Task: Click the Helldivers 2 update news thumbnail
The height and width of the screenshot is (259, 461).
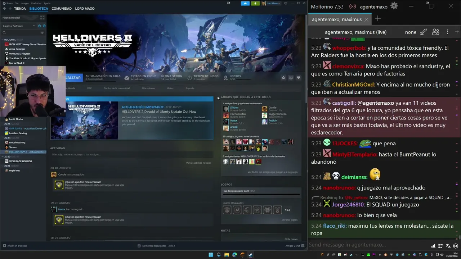Action: click(x=84, y=121)
